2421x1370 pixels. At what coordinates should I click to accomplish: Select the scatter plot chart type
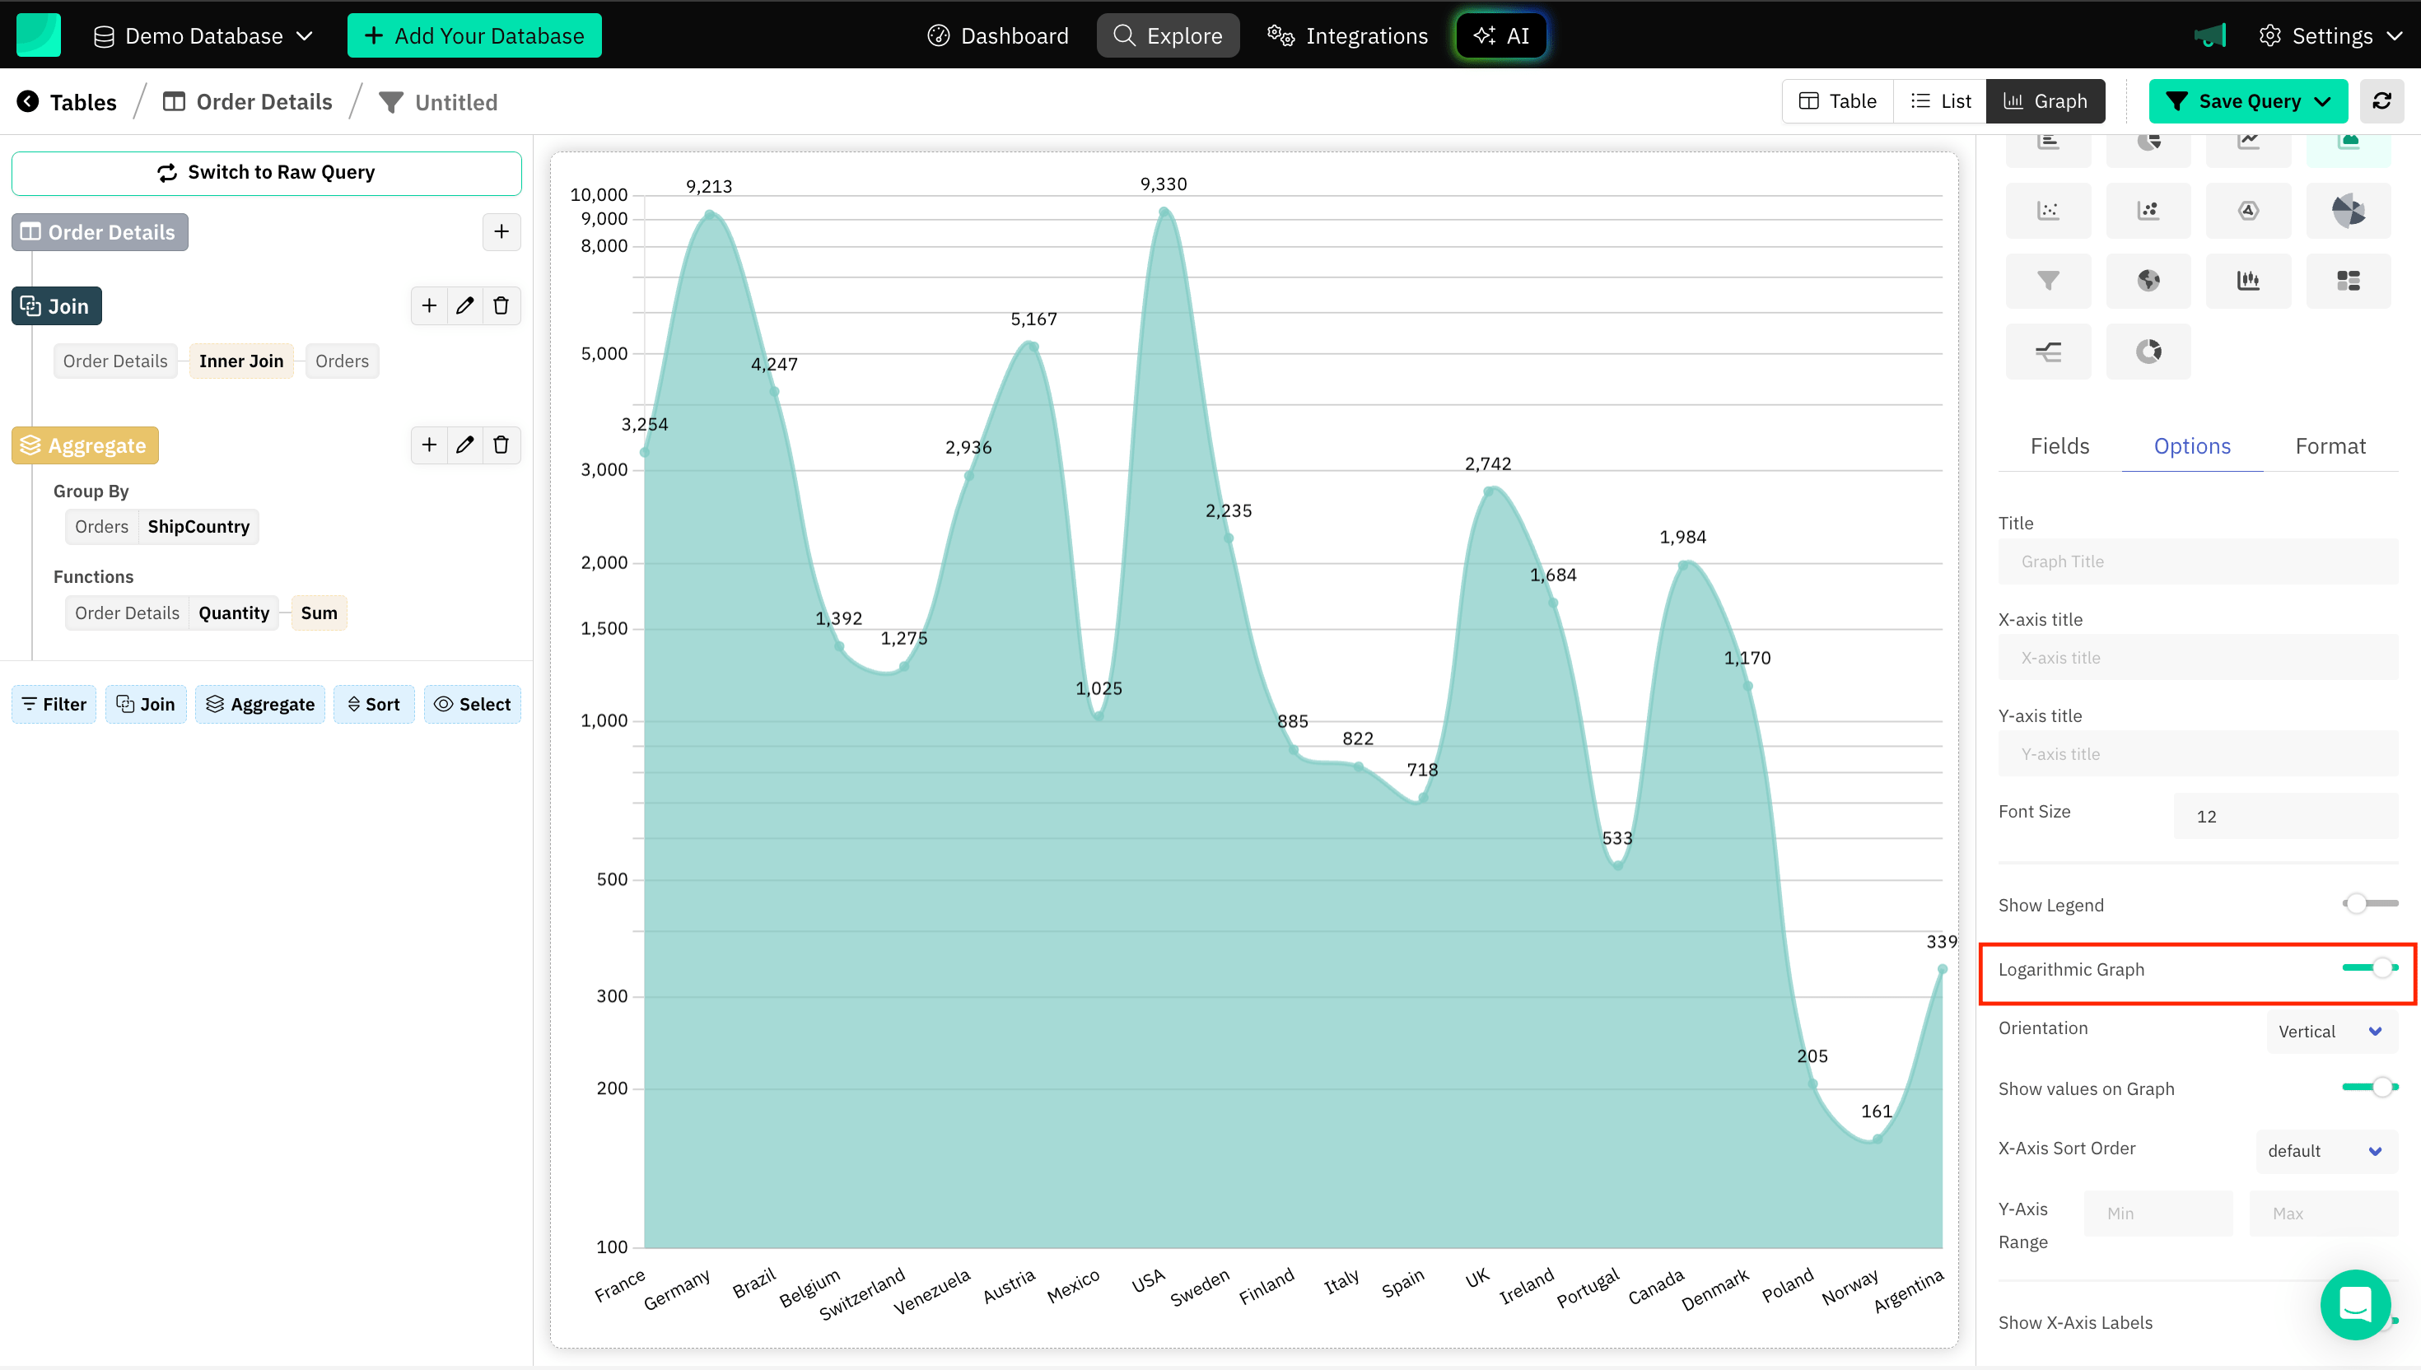2049,210
